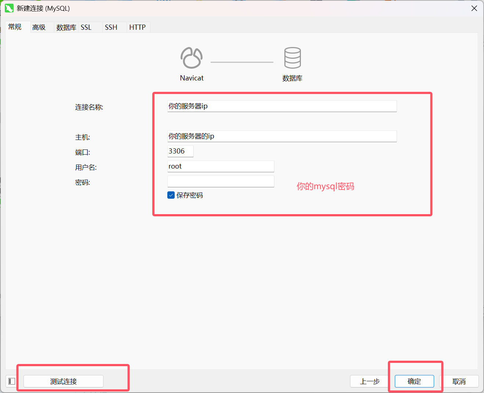This screenshot has height=393, width=484.
Task: Click the 端口 field showing 3306
Action: (x=180, y=151)
